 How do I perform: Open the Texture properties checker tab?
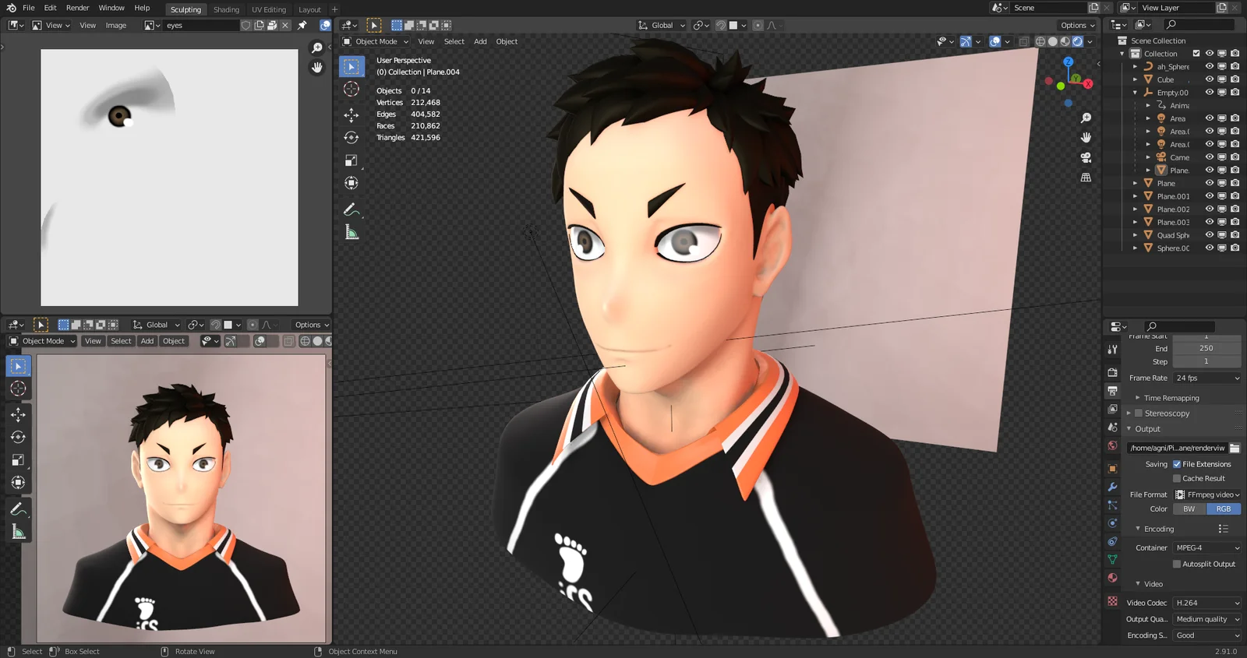(1112, 601)
